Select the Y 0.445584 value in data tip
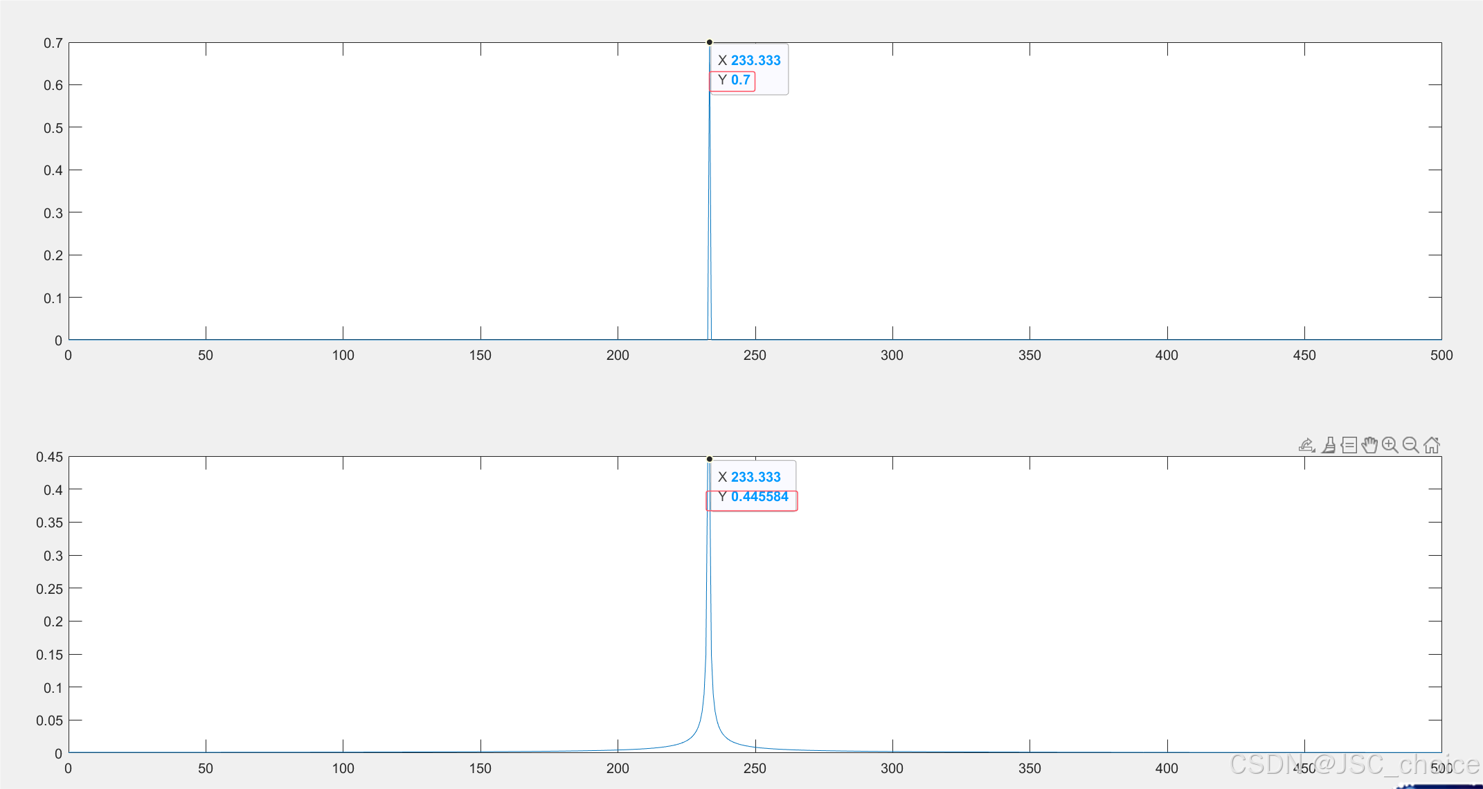 click(x=759, y=497)
